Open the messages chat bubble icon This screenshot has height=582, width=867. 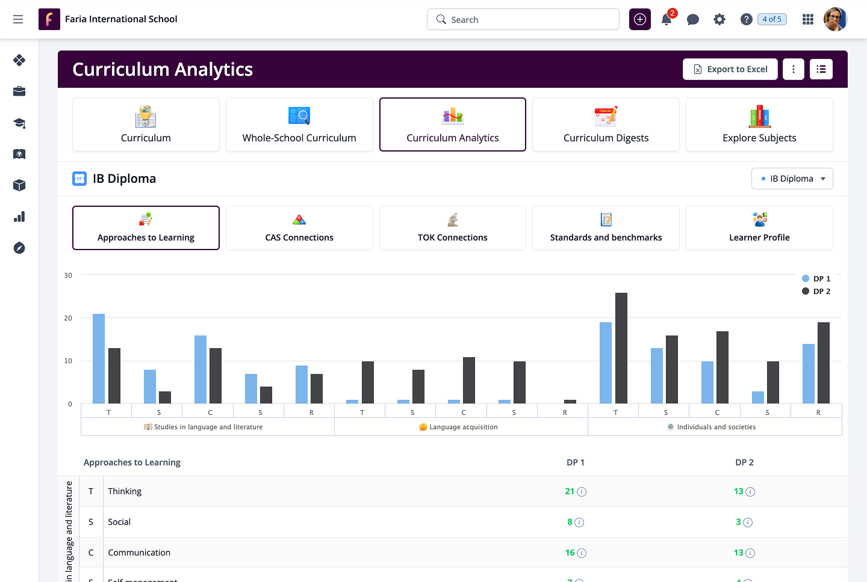(x=693, y=20)
